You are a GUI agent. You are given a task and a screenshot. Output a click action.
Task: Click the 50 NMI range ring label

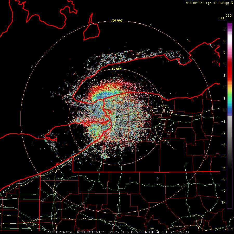point(117,69)
